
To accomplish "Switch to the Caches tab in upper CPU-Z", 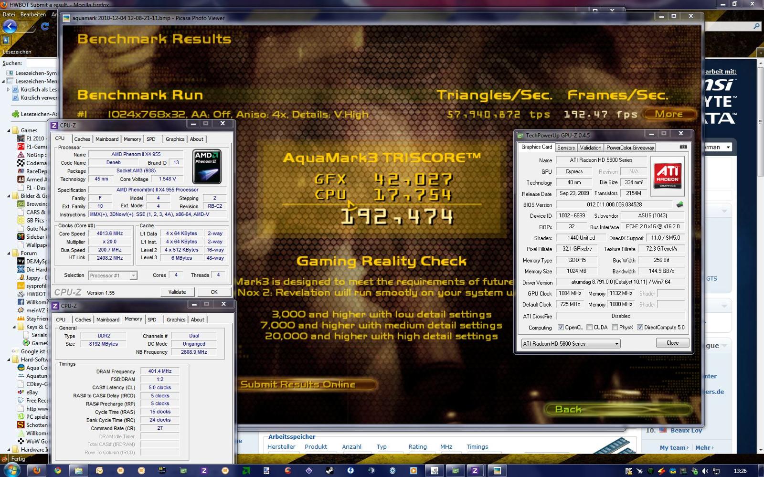I will 82,139.
